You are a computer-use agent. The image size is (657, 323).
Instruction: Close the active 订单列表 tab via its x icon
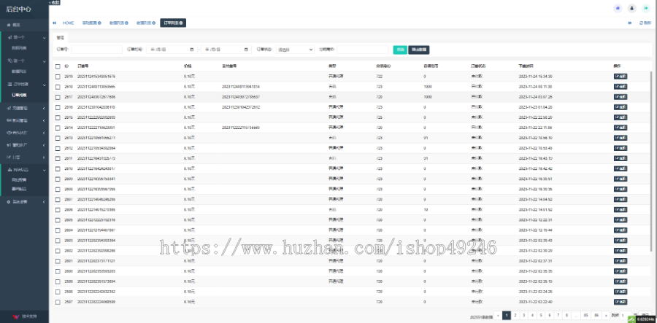tap(181, 23)
